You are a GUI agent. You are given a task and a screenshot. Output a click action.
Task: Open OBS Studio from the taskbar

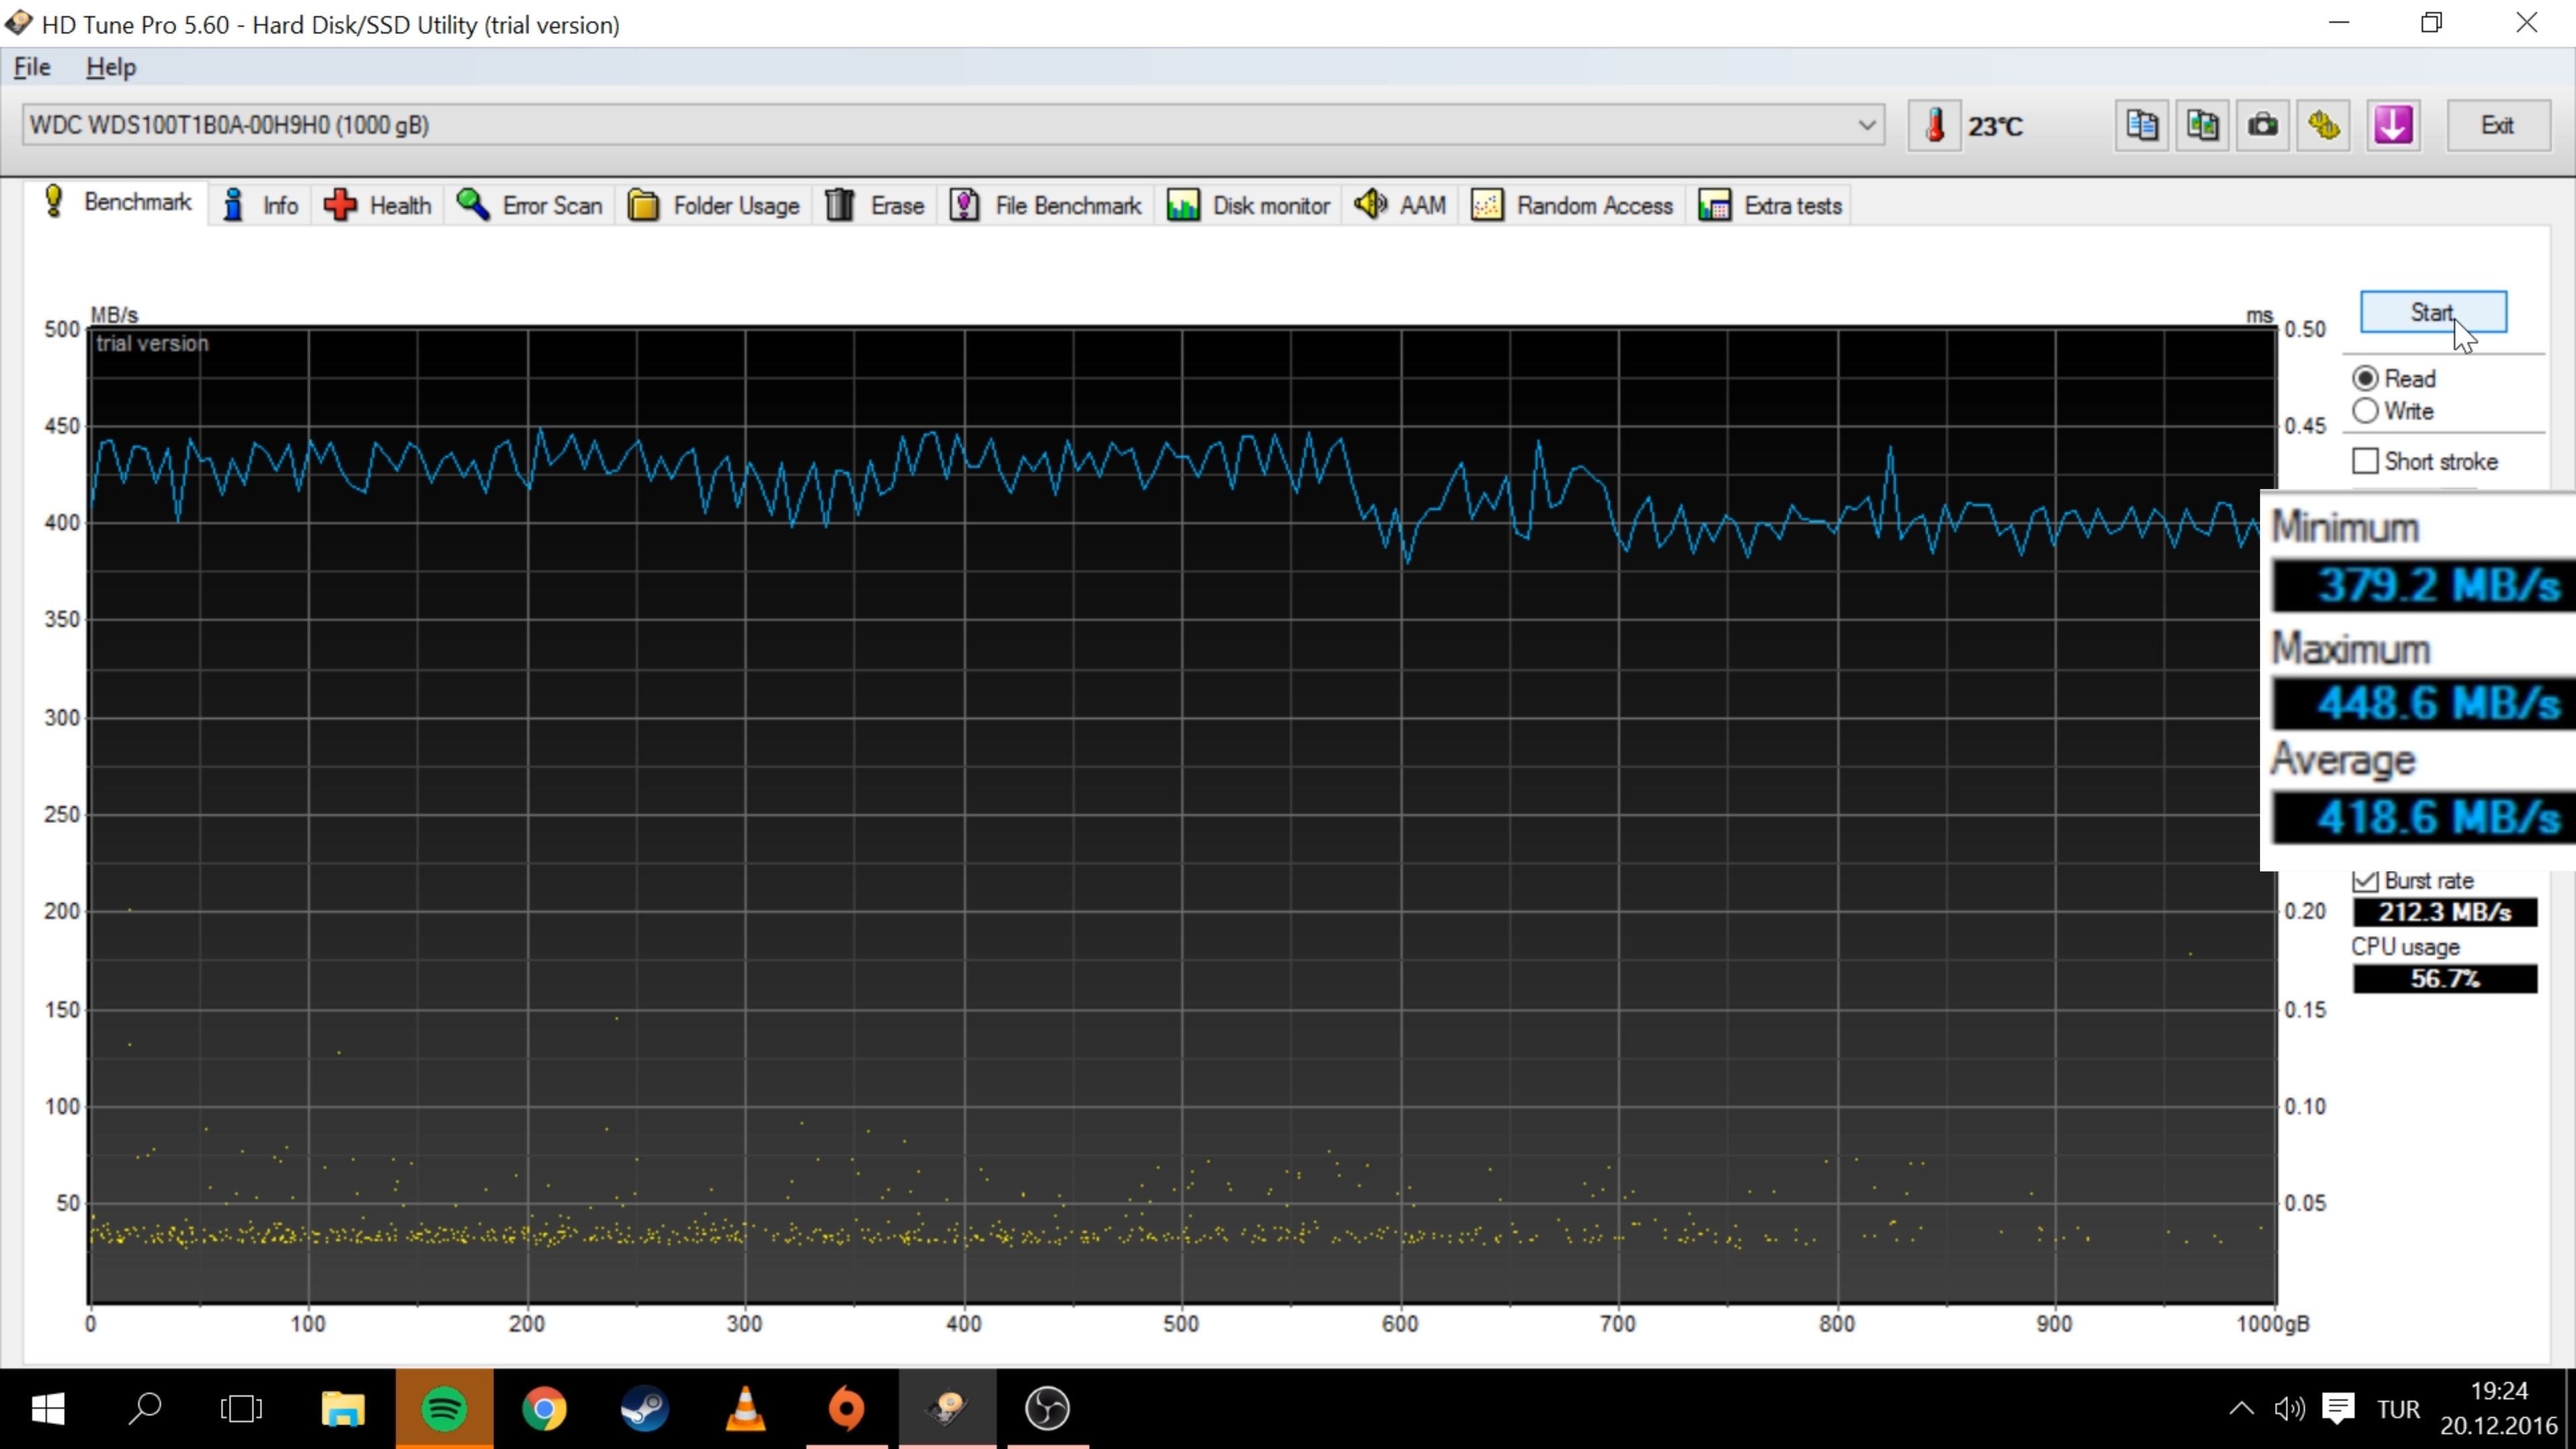[x=1048, y=1409]
